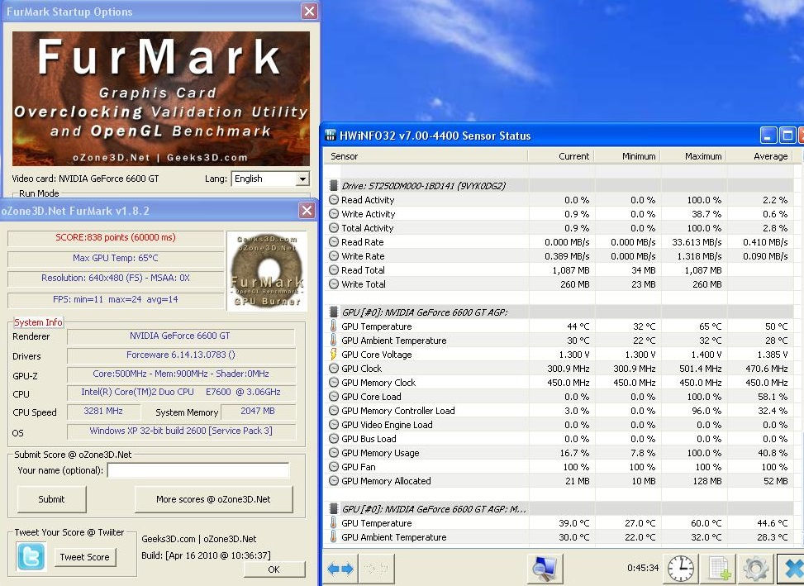Viewport: 804px width, 586px height.
Task: Click OK in the FurMark results window
Action: click(x=274, y=569)
